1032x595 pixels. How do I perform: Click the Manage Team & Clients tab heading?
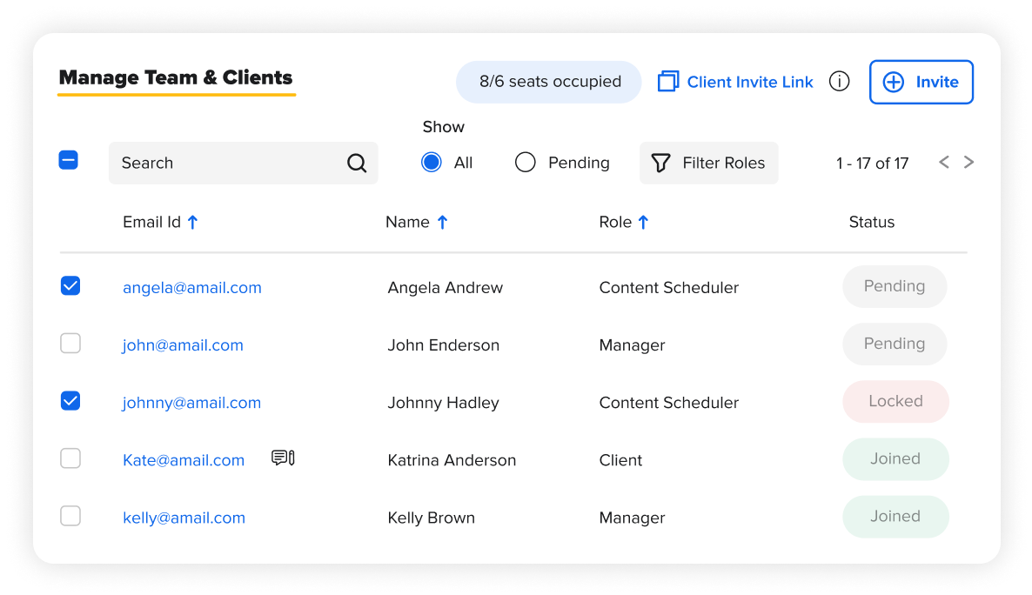click(x=176, y=77)
